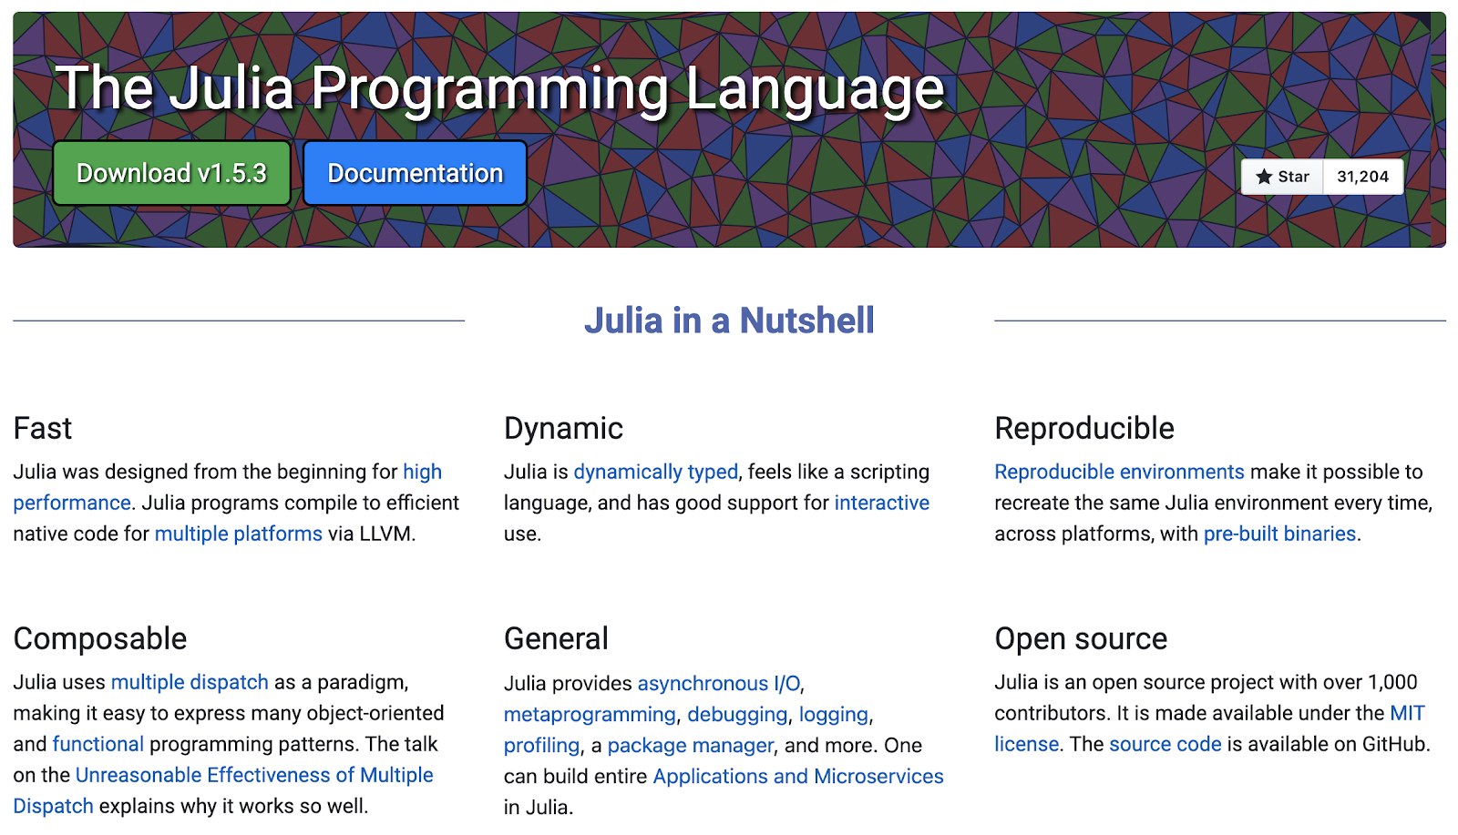Click the 'Open source' heading
The height and width of the screenshot is (835, 1458).
tap(1081, 638)
